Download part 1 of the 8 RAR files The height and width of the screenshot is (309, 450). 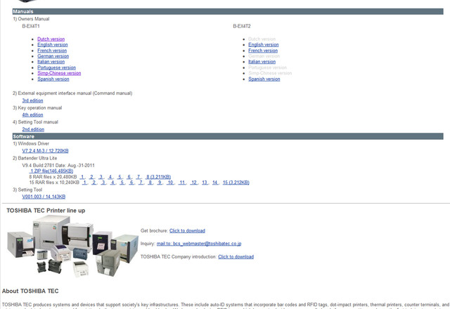pyautogui.click(x=82, y=177)
